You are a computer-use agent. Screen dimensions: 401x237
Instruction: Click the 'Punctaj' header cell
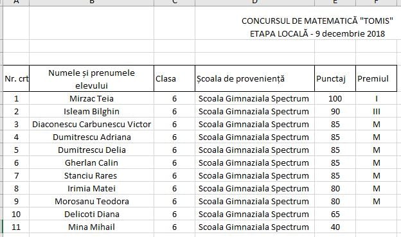pos(335,78)
